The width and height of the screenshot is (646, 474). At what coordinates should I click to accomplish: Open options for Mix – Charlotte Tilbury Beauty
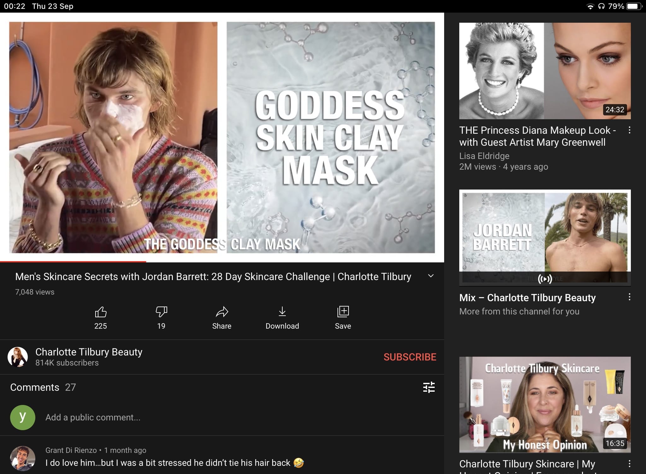629,297
